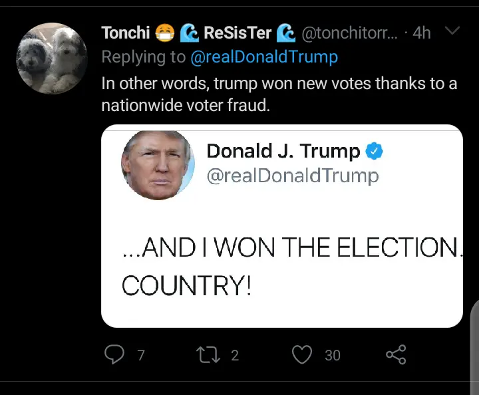
Task: Expand the tweet options chevron
Action: click(x=452, y=31)
